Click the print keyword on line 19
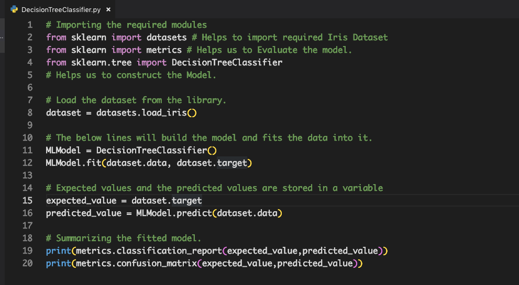519x285 pixels. pyautogui.click(x=58, y=251)
